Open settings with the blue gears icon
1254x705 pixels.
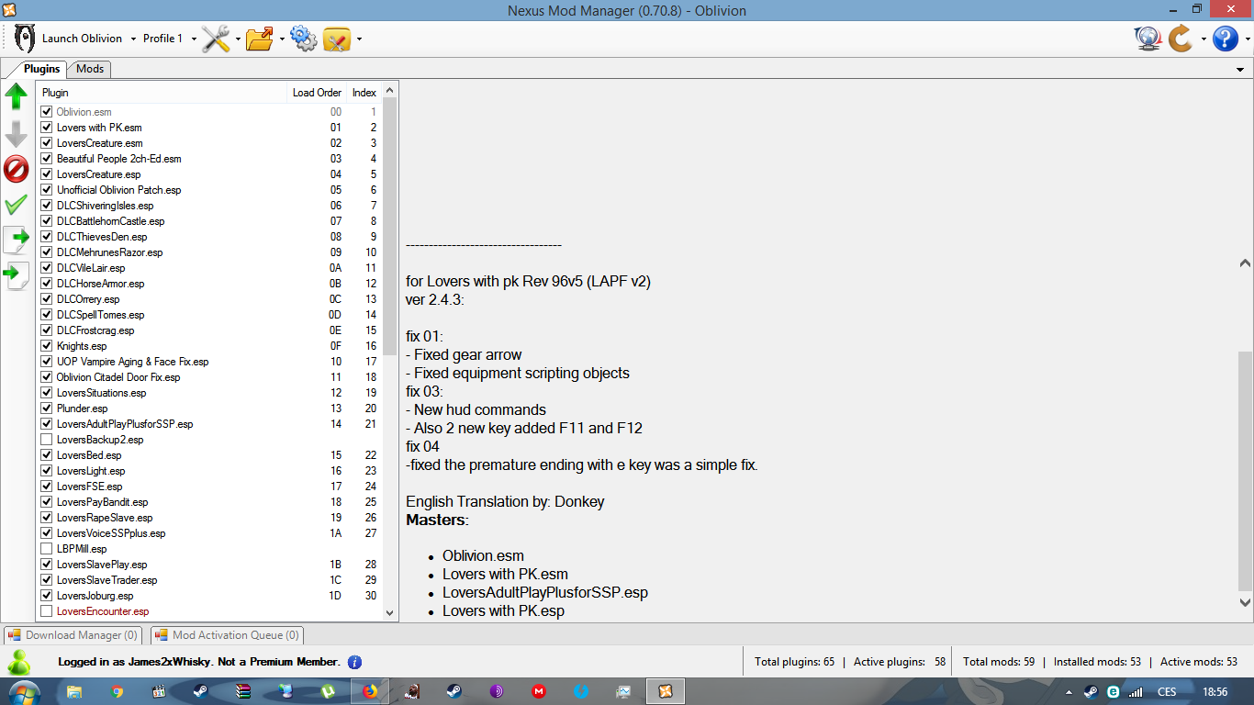click(303, 39)
